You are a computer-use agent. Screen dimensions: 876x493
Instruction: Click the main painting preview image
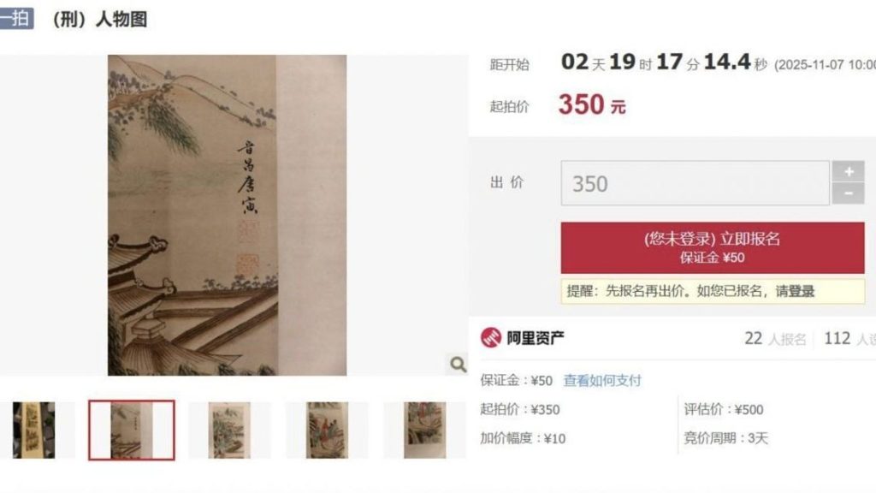pyautogui.click(x=227, y=215)
